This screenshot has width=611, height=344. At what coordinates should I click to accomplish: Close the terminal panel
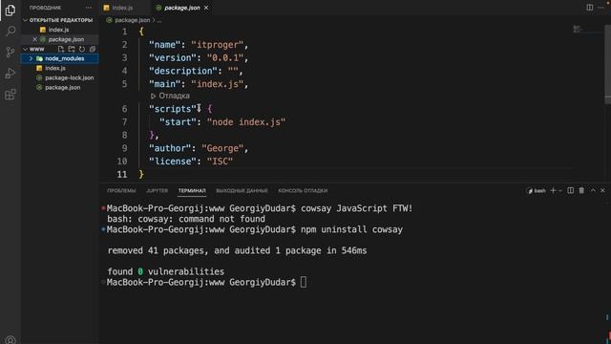[602, 190]
